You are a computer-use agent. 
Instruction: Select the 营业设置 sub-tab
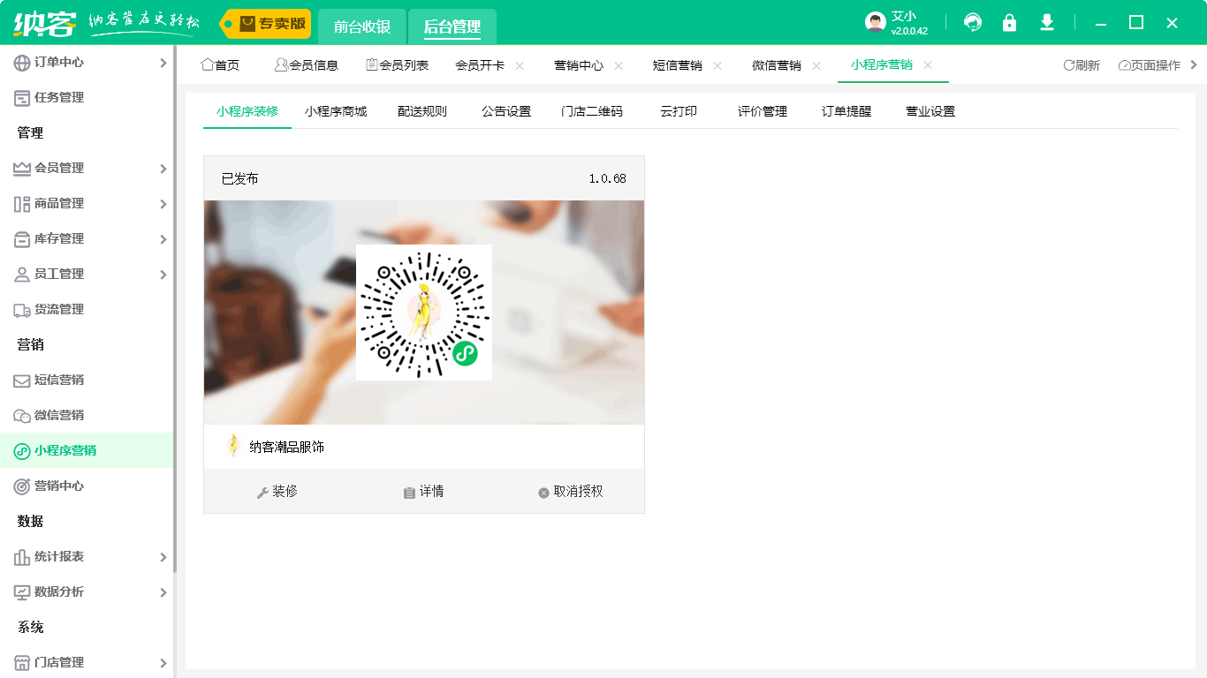click(930, 111)
